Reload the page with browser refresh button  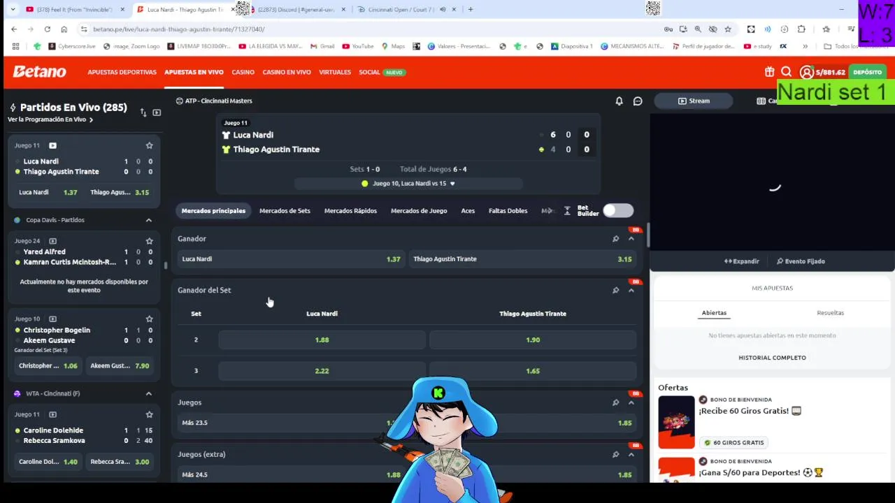(47, 29)
